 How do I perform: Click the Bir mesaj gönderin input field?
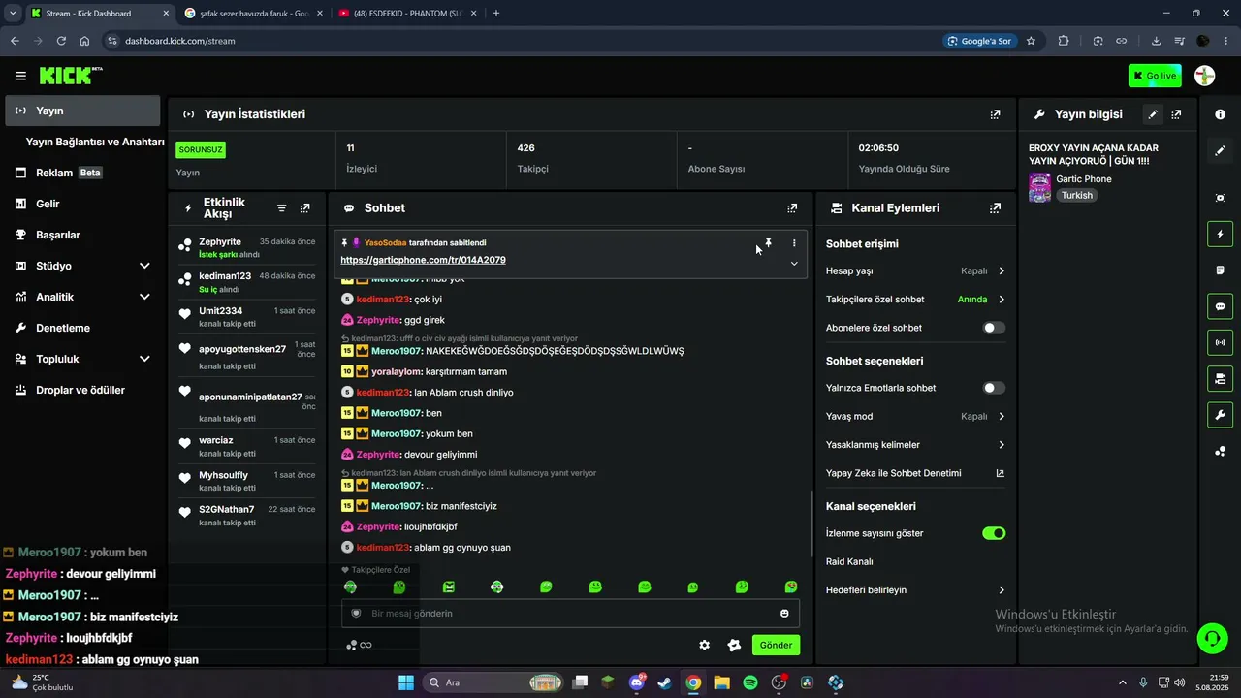click(x=570, y=614)
